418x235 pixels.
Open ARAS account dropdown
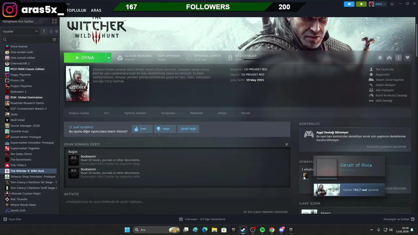click(377, 4)
